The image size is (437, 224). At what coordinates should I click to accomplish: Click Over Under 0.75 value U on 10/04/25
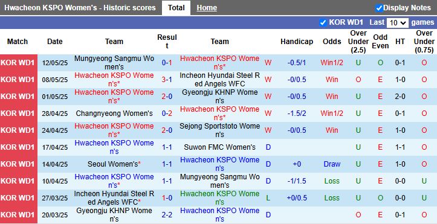(424, 181)
